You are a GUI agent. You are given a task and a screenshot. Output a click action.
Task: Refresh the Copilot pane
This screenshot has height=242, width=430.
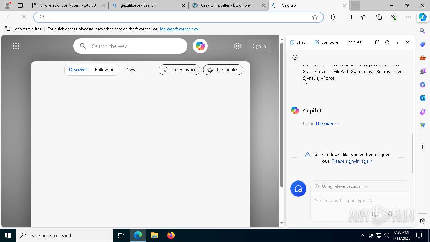(x=387, y=42)
